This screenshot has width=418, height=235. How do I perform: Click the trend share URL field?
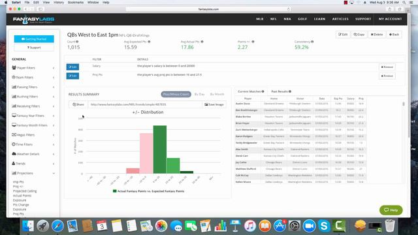click(145, 104)
